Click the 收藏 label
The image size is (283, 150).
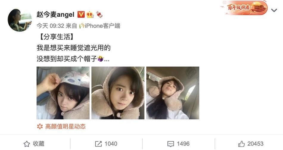(x=39, y=144)
